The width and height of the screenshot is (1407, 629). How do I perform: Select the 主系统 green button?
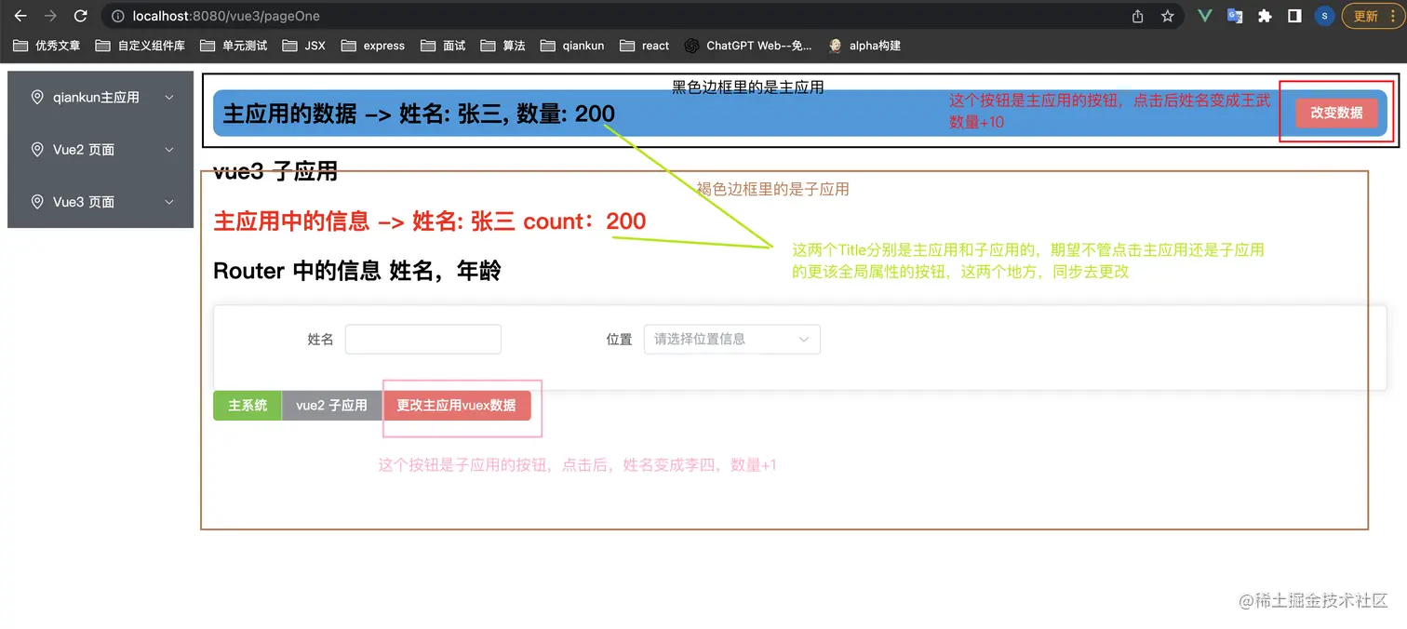246,406
